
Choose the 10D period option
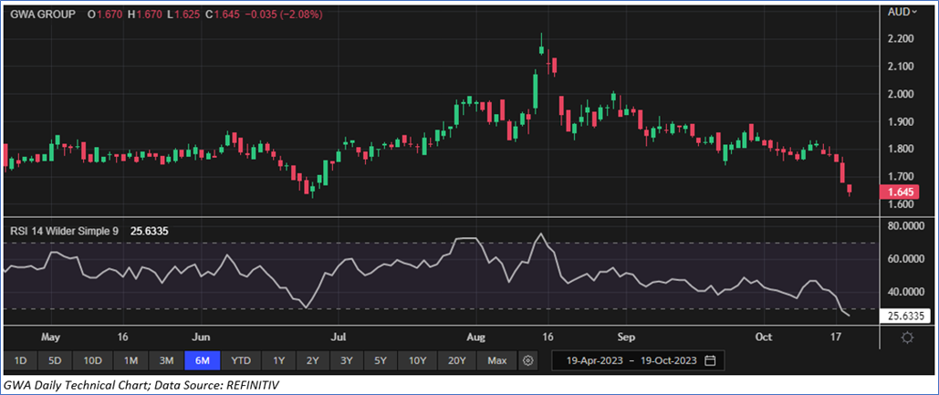(92, 360)
